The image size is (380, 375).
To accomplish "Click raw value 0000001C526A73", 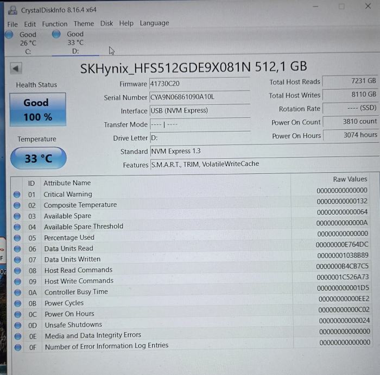I will click(343, 277).
